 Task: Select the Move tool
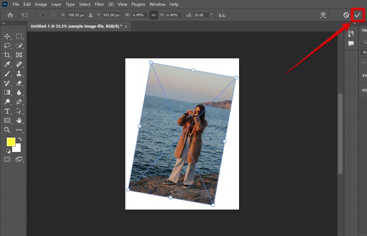tap(7, 36)
